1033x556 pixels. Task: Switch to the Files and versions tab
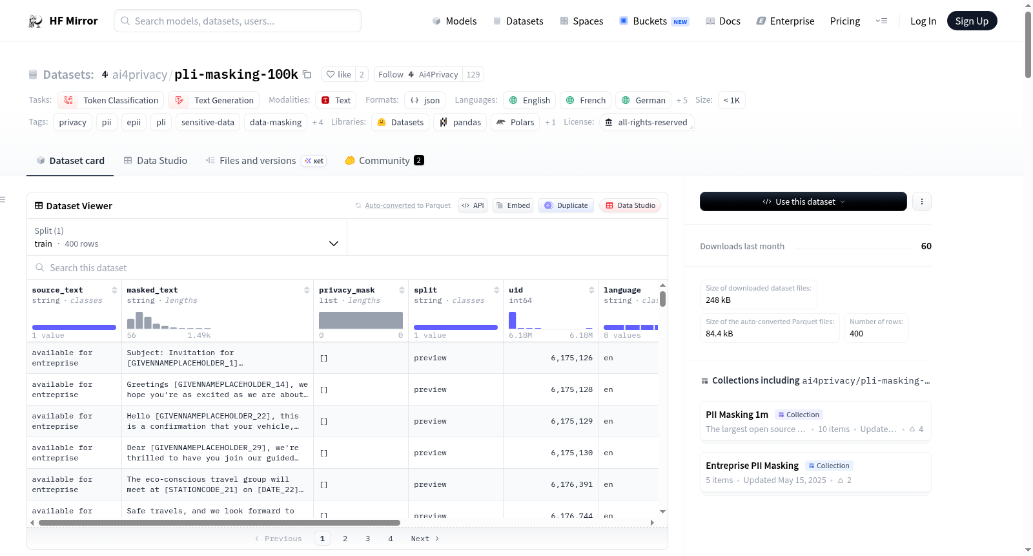pos(265,161)
